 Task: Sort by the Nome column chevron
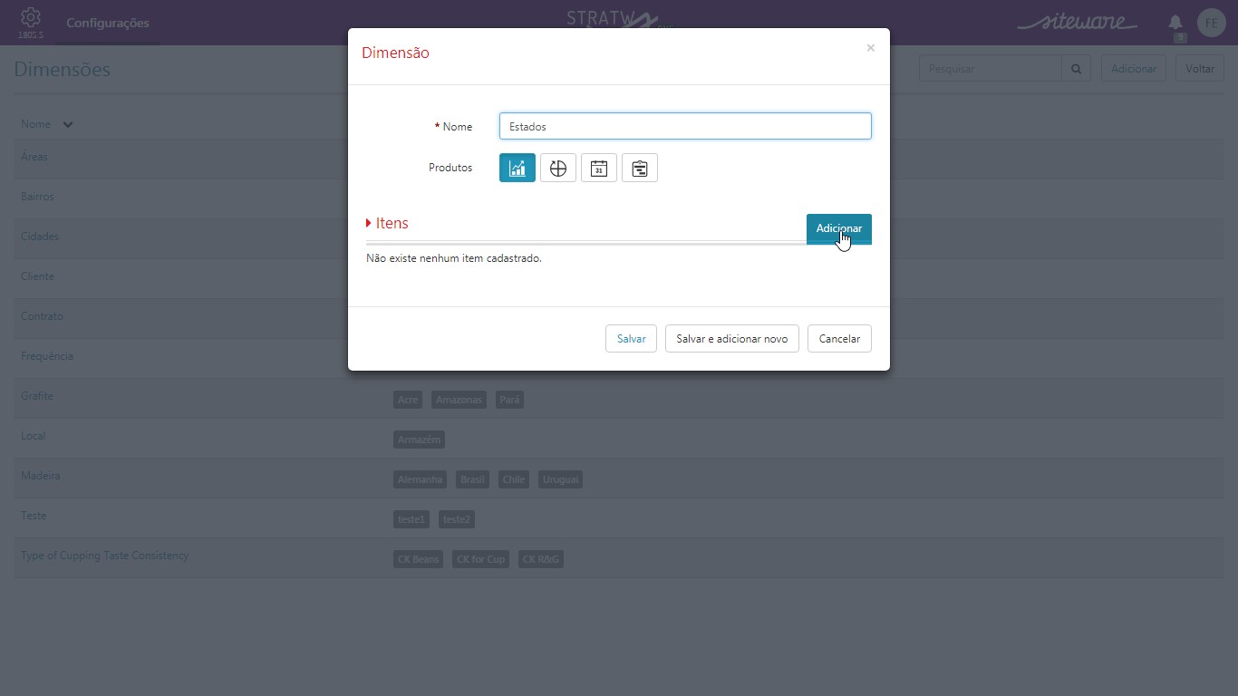click(68, 125)
